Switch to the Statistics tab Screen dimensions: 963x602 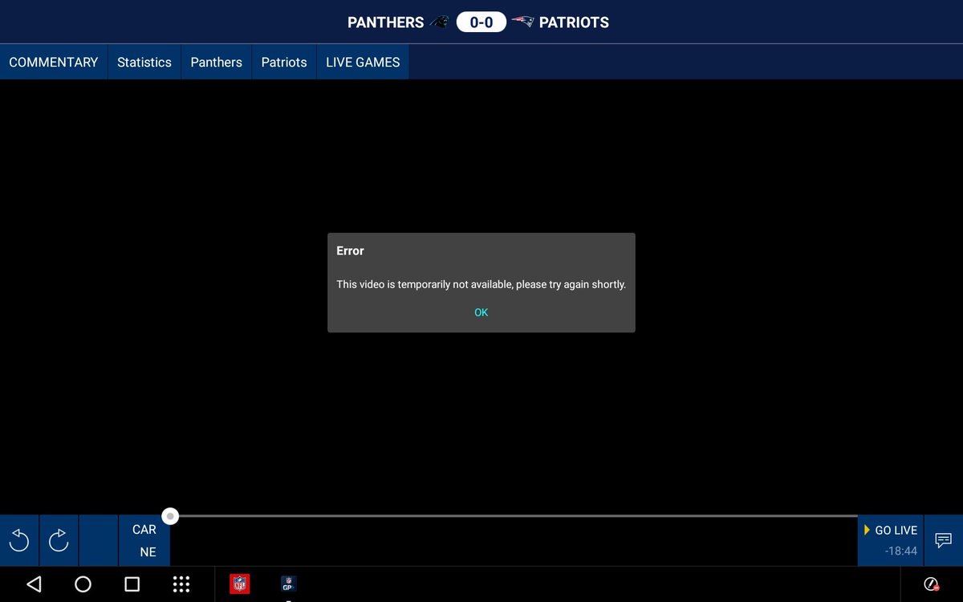click(144, 62)
